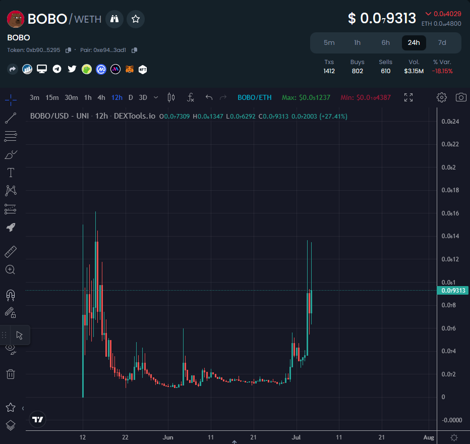
Task: Open the Fibonacci retracement tools
Action: (x=11, y=136)
